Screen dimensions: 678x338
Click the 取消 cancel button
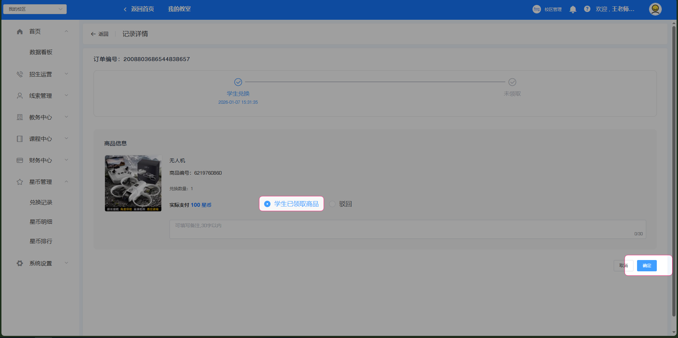click(624, 266)
